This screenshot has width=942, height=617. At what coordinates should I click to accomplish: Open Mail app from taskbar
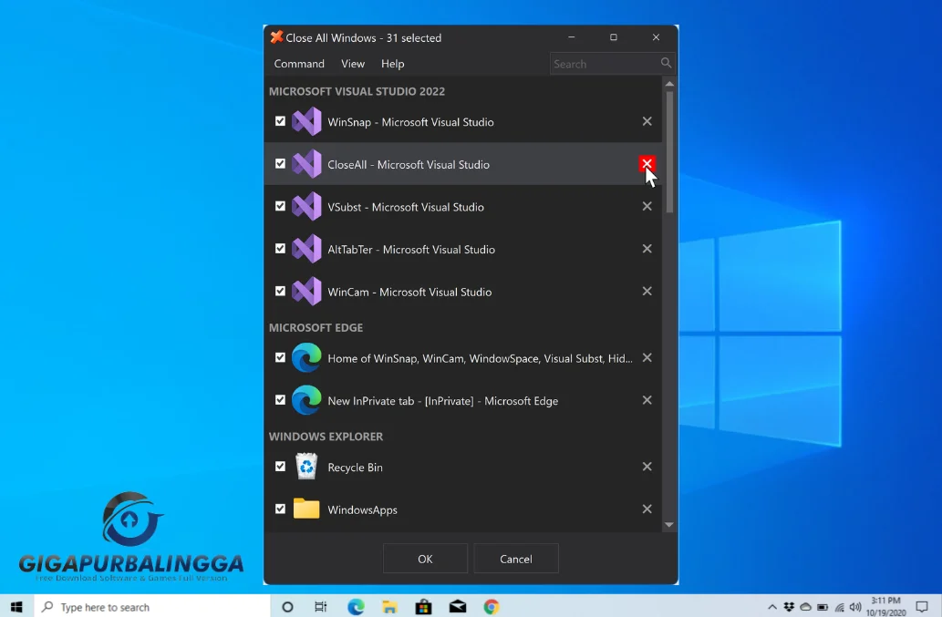coord(458,607)
